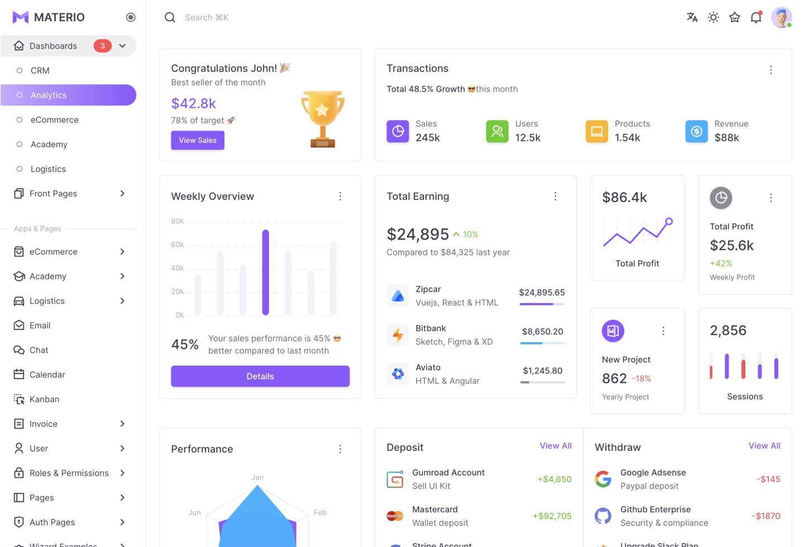Select the Analytics dashboard item
Image resolution: width=804 pixels, height=547 pixels.
point(68,95)
